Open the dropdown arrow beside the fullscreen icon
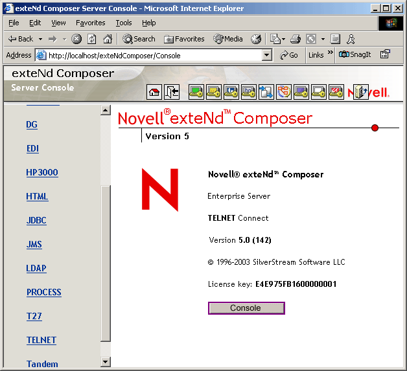The height and width of the screenshot is (371, 407). [x=323, y=39]
